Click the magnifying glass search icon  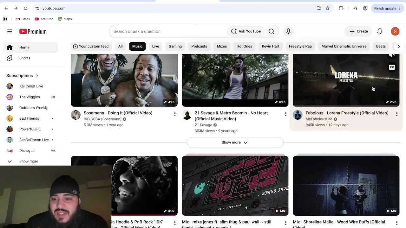coord(272,31)
